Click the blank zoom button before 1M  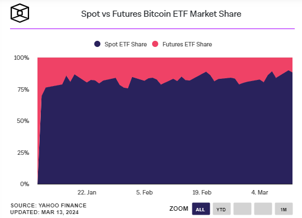(263, 208)
